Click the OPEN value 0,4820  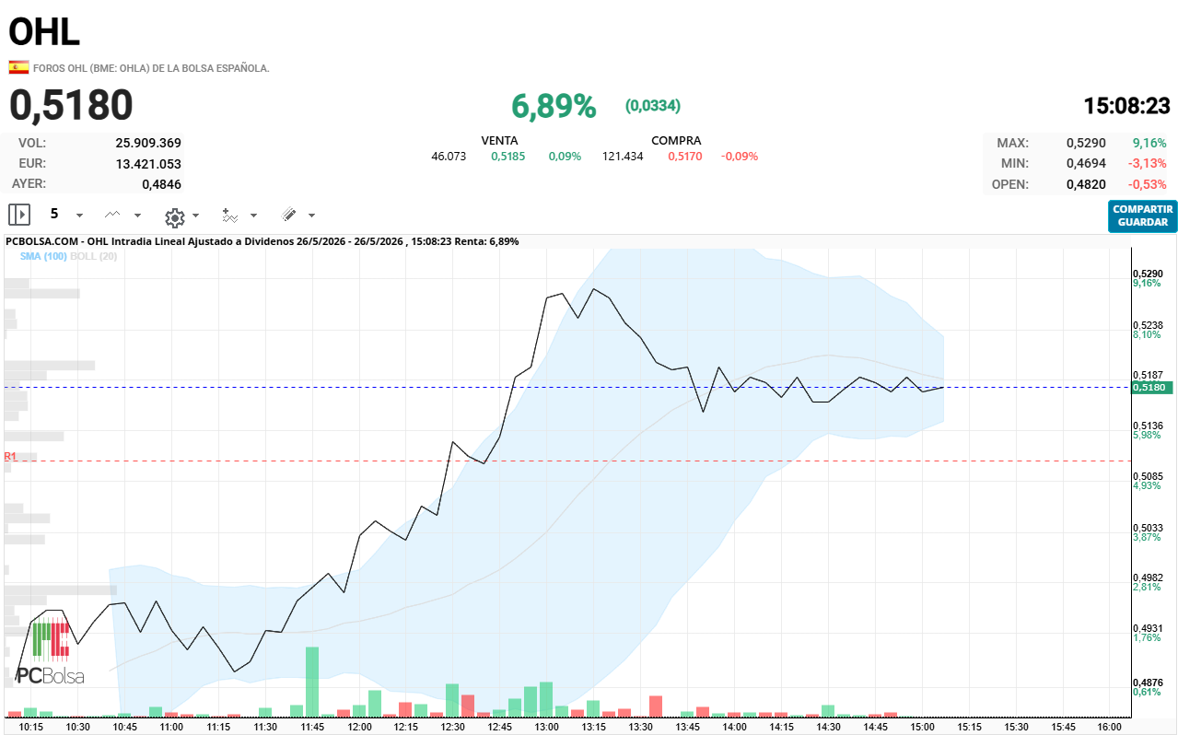[1086, 184]
